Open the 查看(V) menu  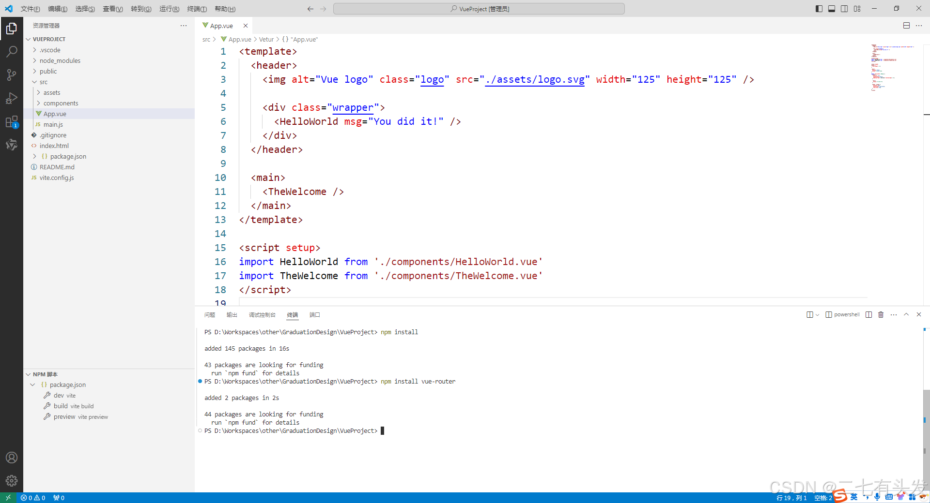[x=113, y=9]
